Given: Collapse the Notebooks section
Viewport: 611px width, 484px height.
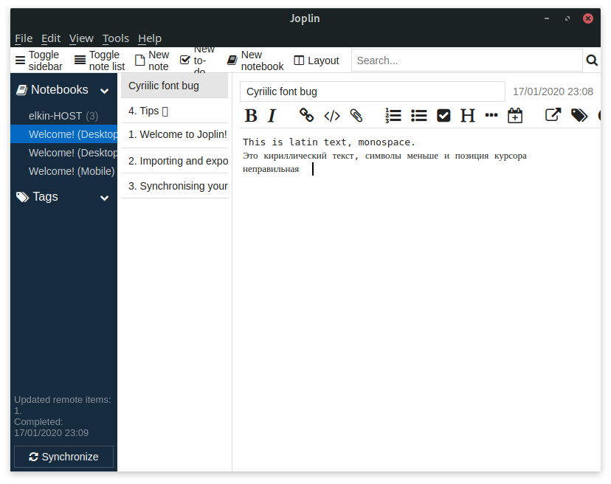Looking at the screenshot, I should [x=105, y=89].
